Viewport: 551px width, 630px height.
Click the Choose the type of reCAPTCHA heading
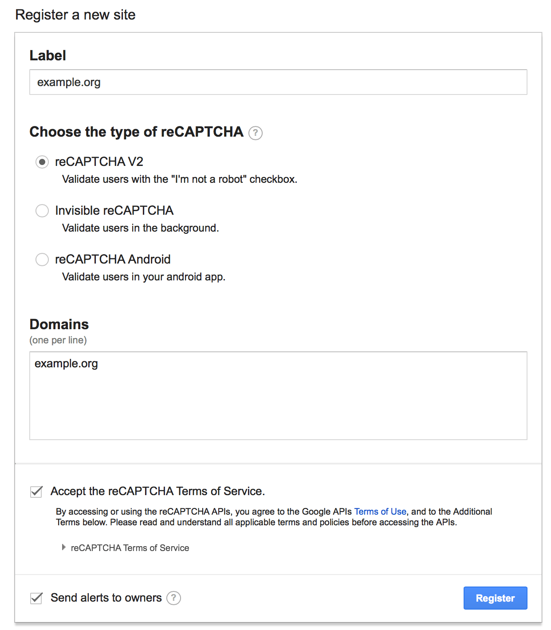coord(136,131)
